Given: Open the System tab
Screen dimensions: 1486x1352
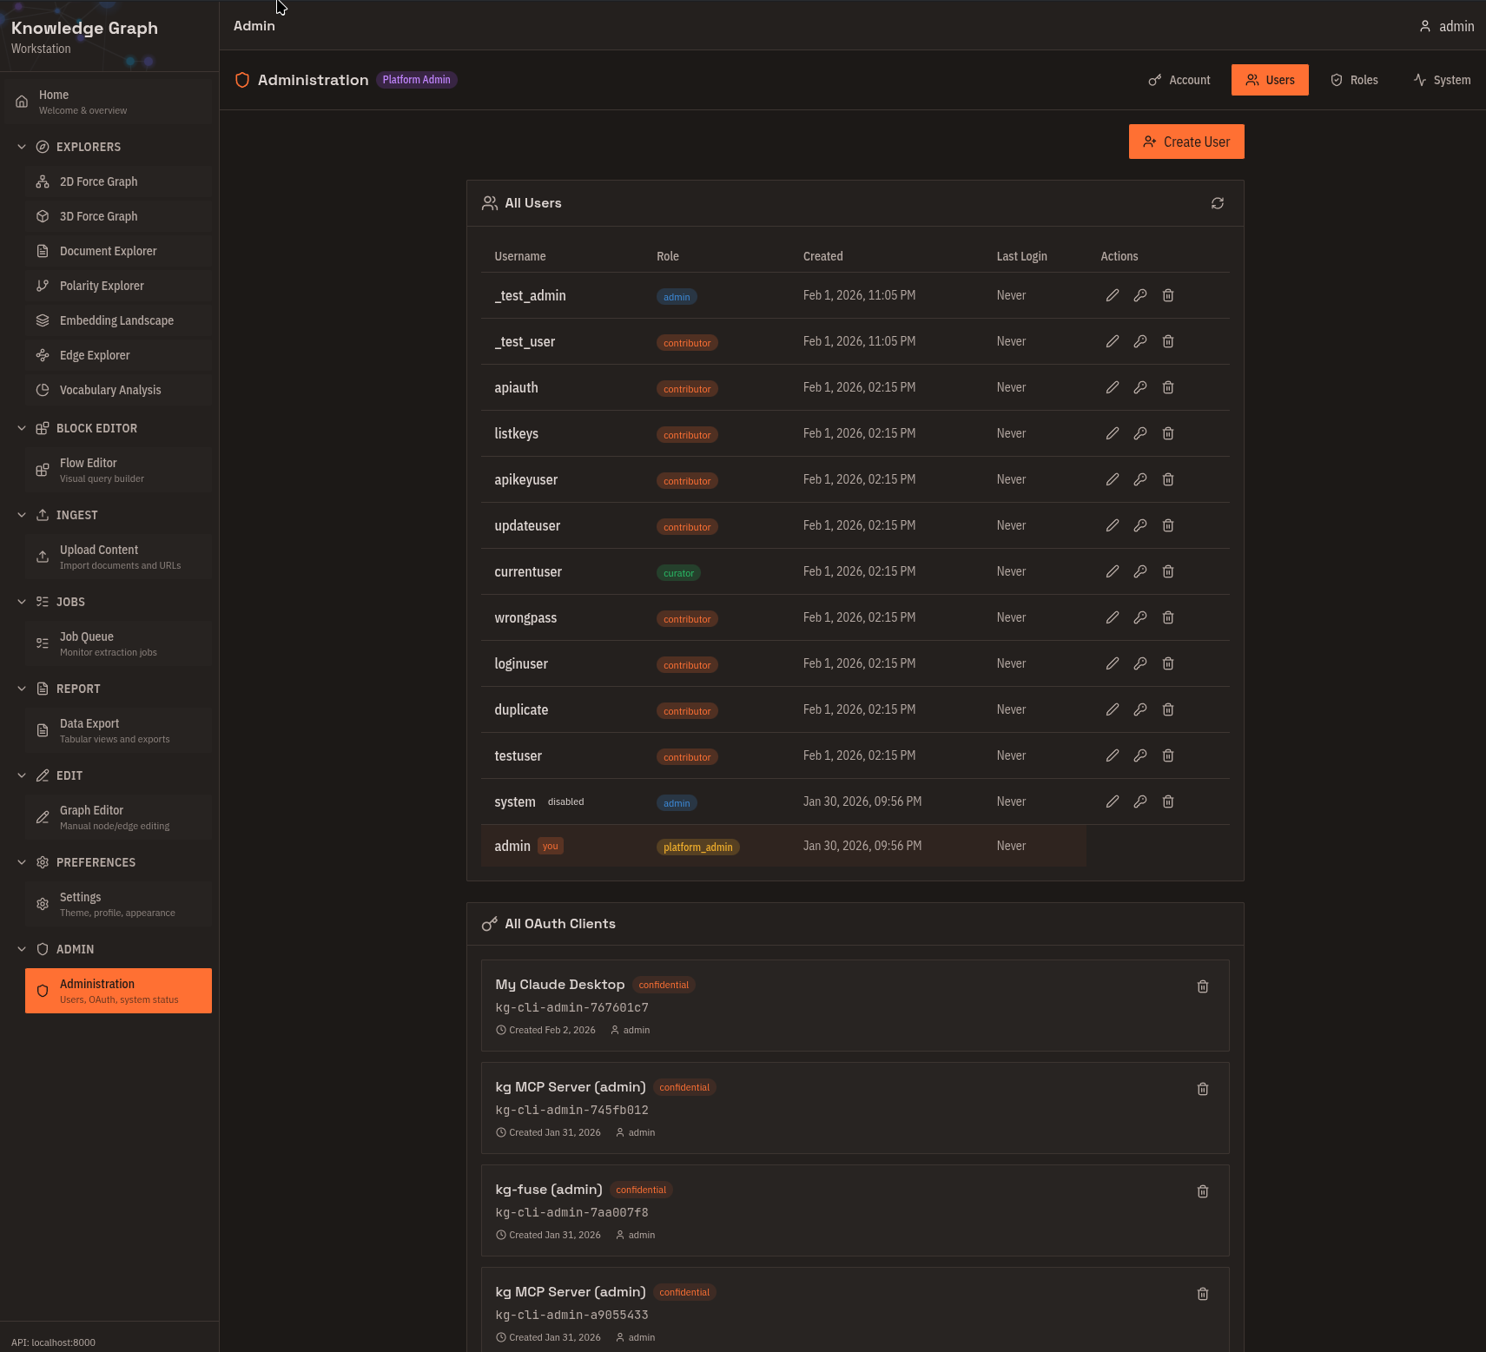Looking at the screenshot, I should (x=1442, y=80).
